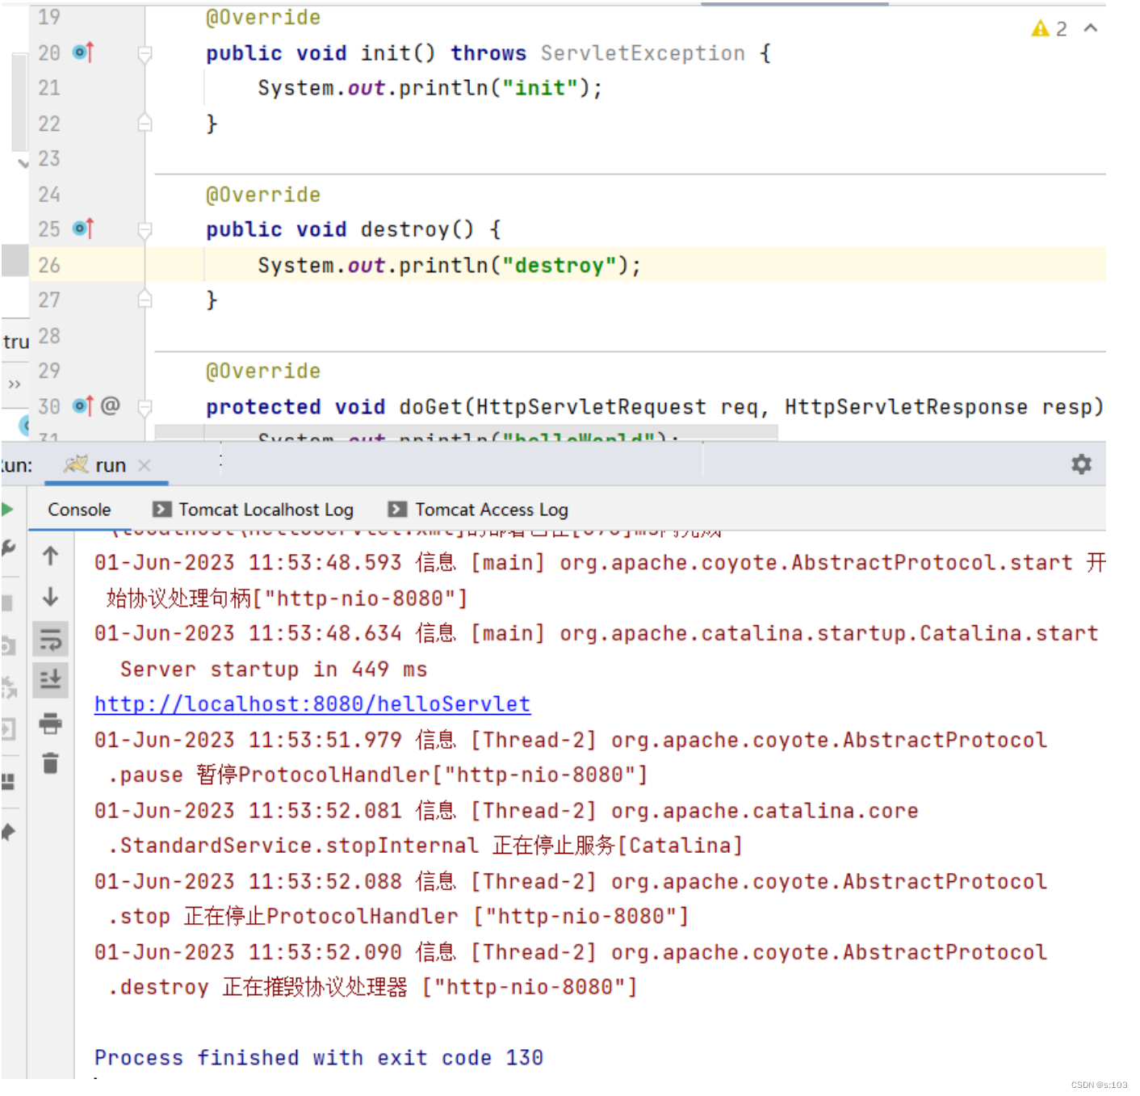Screen dimensions: 1140x1096
Task: Switch to the Tomcat Localhost Log tab
Action: pos(253,510)
